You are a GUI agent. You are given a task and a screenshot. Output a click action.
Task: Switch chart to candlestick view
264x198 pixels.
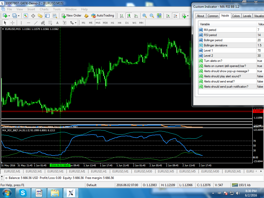[x=129, y=16]
